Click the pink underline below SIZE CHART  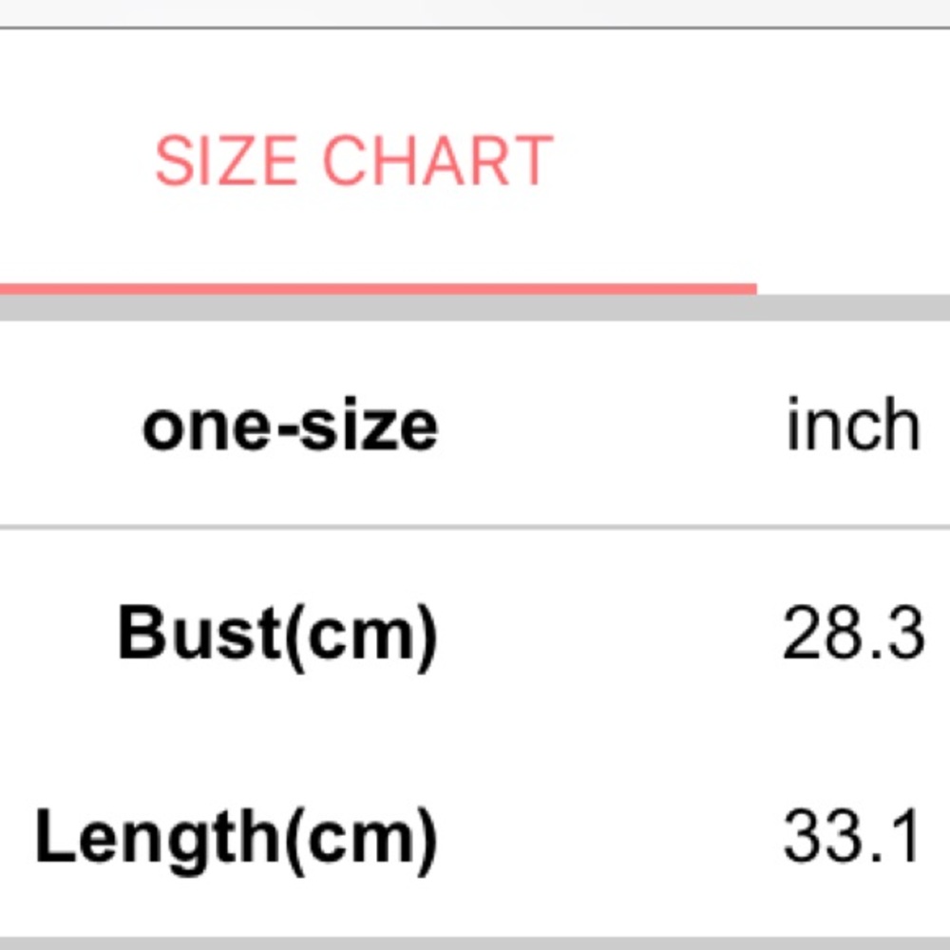tap(378, 289)
